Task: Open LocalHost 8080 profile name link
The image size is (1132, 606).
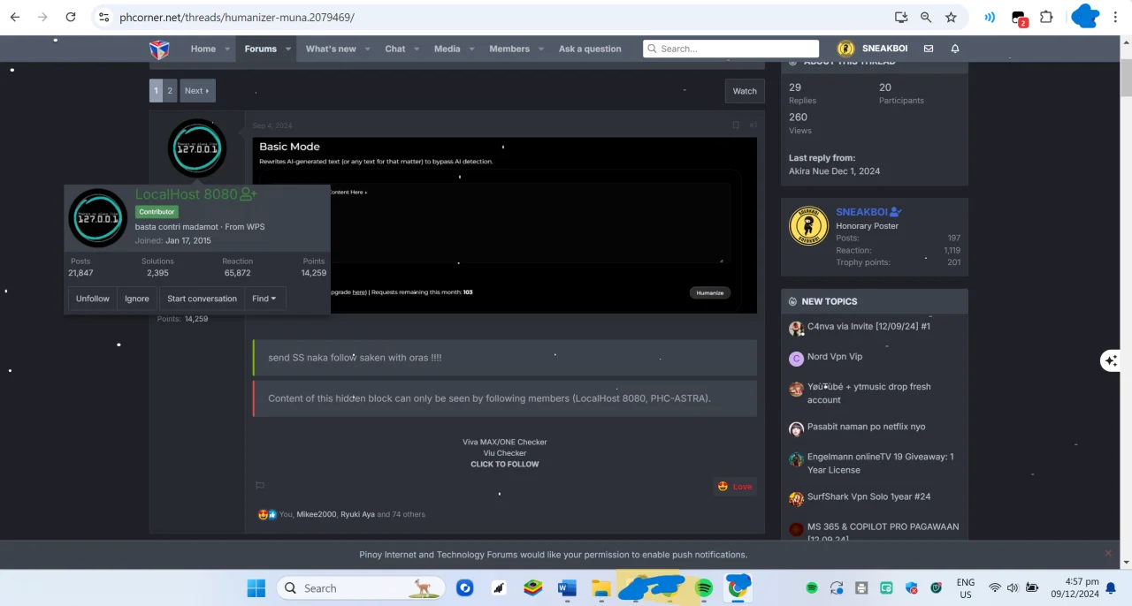Action: (x=187, y=194)
